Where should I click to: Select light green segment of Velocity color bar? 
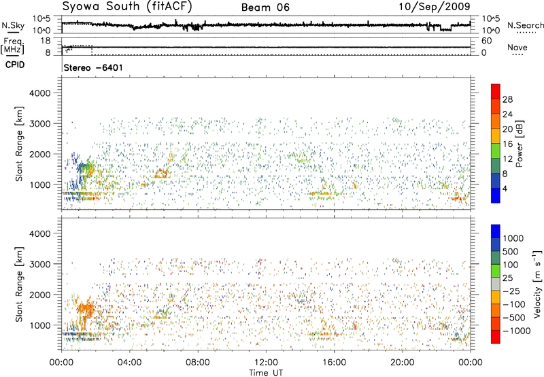[x=496, y=271]
